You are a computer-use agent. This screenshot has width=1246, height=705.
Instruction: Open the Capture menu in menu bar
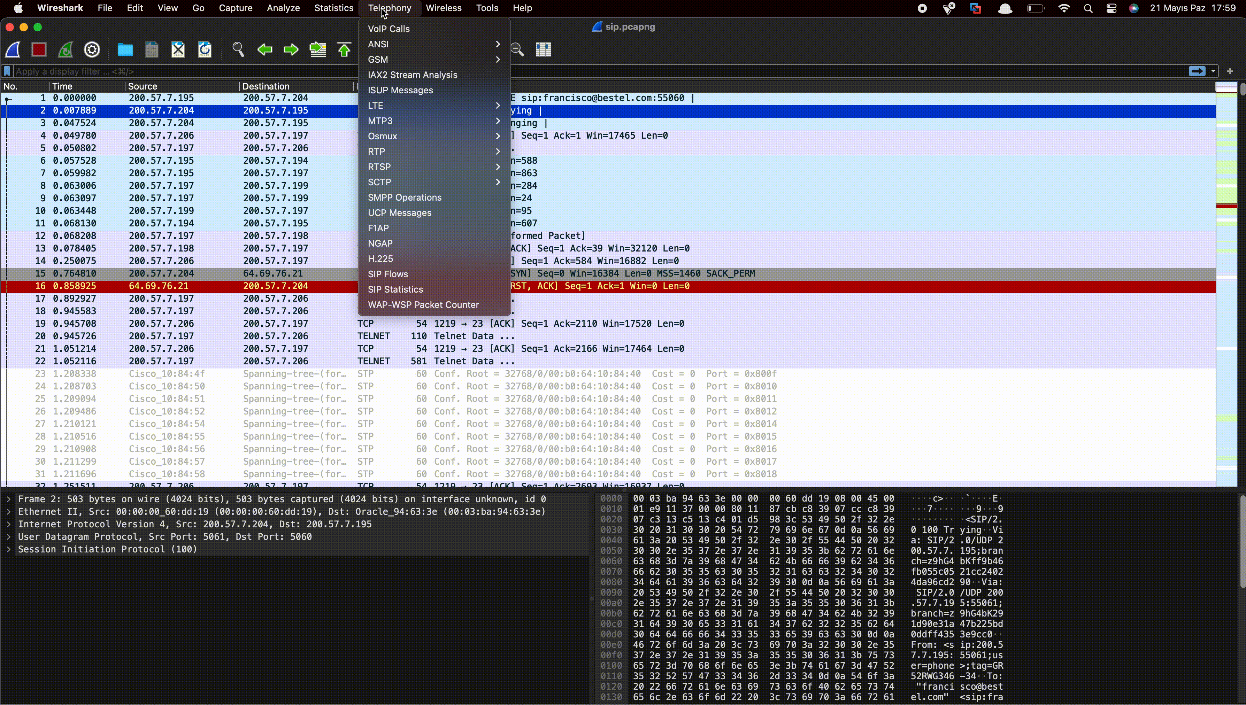(235, 8)
